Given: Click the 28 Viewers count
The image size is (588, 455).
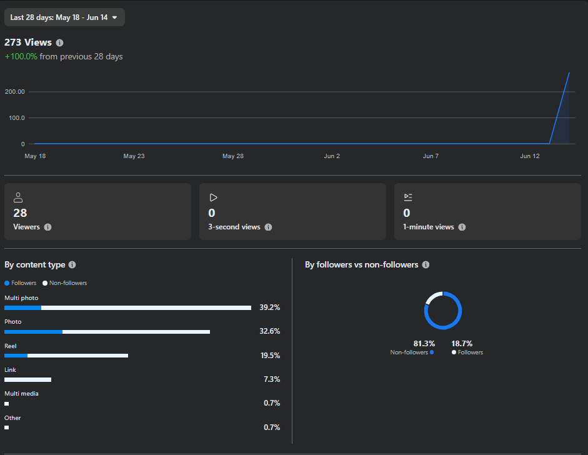Looking at the screenshot, I should click(x=20, y=213).
